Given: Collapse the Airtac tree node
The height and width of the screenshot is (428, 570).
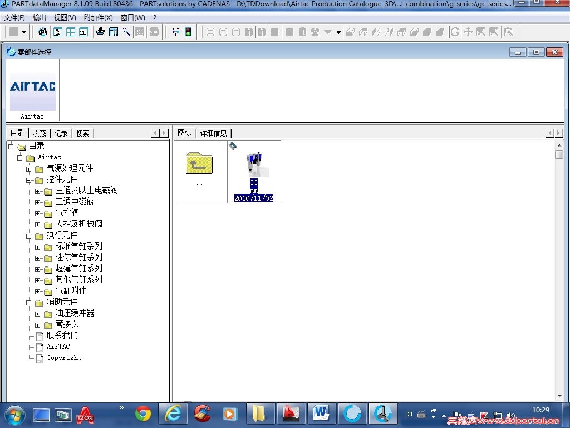Looking at the screenshot, I should (19, 158).
